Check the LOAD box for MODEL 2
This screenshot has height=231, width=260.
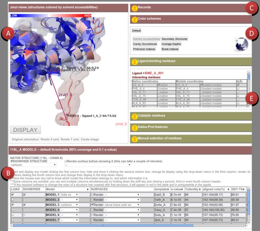pyautogui.click(x=13, y=199)
